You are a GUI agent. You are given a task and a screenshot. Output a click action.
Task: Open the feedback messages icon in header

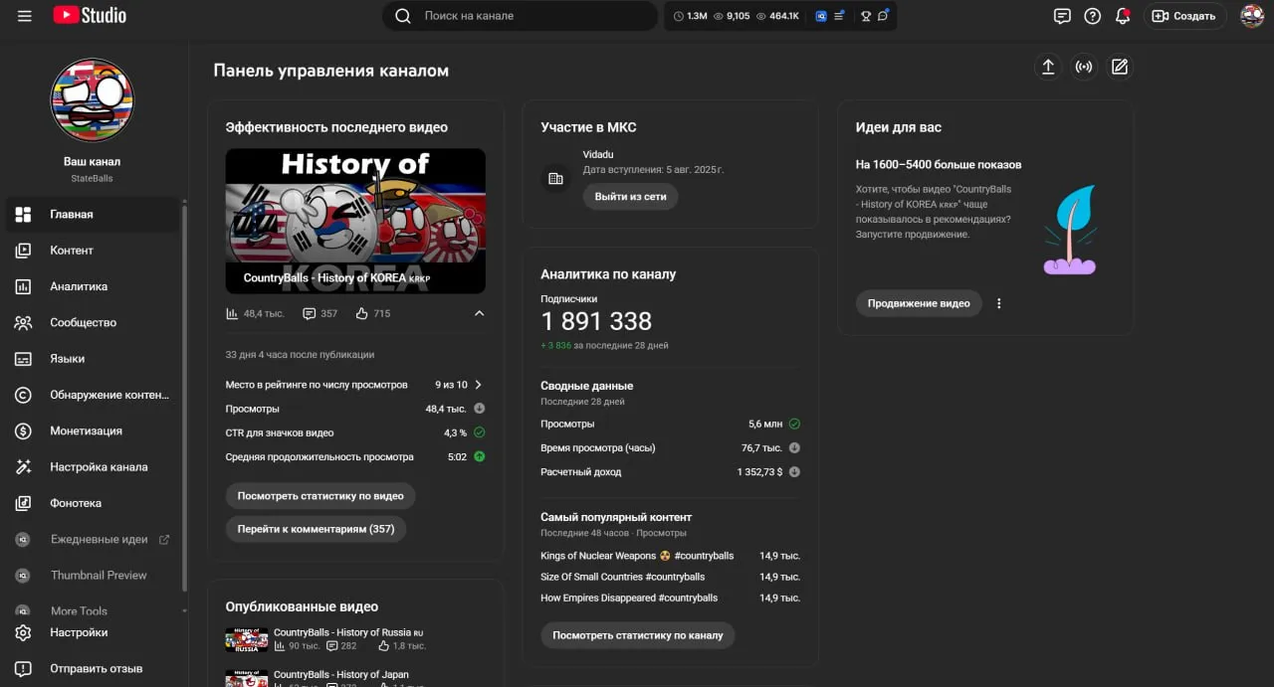click(x=1062, y=16)
